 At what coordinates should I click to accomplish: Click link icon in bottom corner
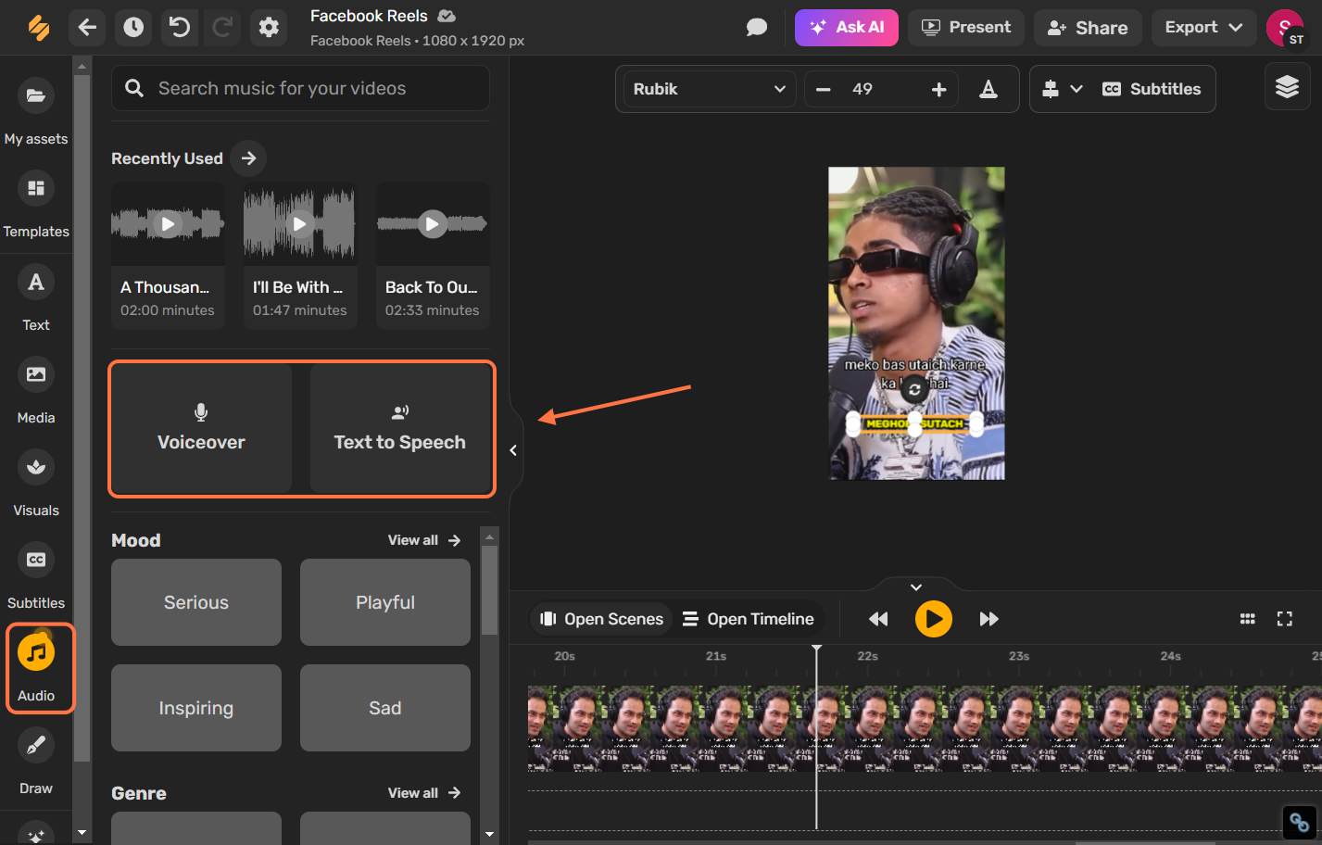tap(1299, 822)
